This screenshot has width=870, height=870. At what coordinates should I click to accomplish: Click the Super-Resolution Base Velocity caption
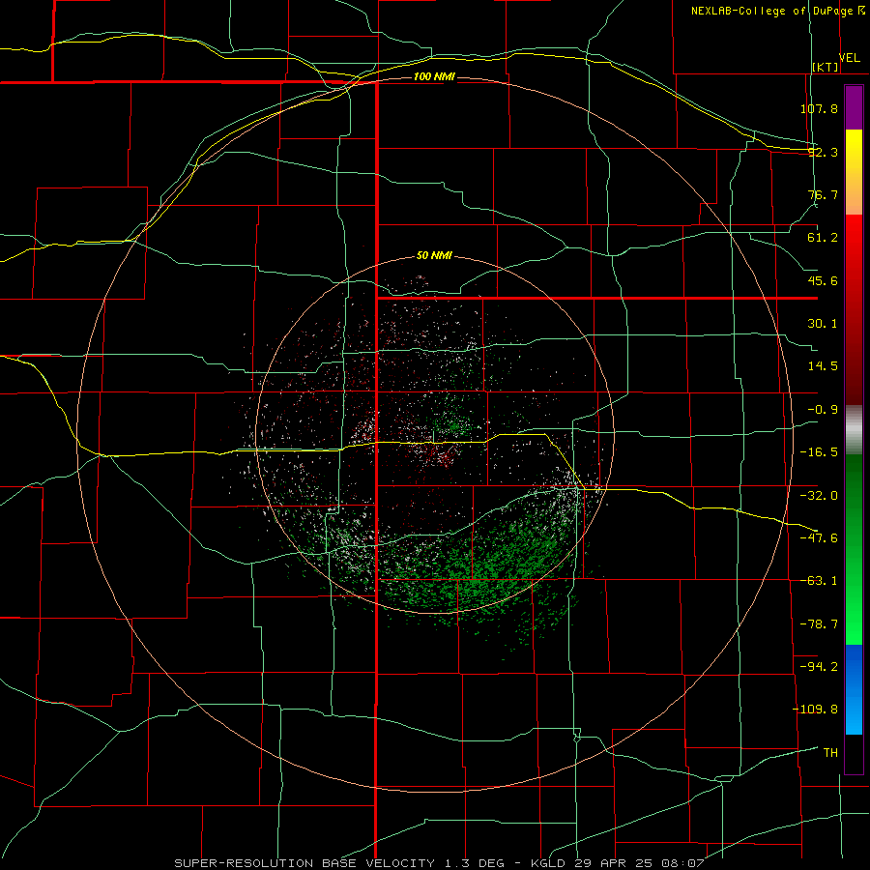pos(439,863)
